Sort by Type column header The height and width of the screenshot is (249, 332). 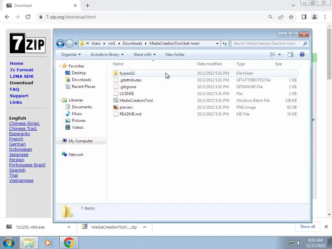pyautogui.click(x=254, y=64)
